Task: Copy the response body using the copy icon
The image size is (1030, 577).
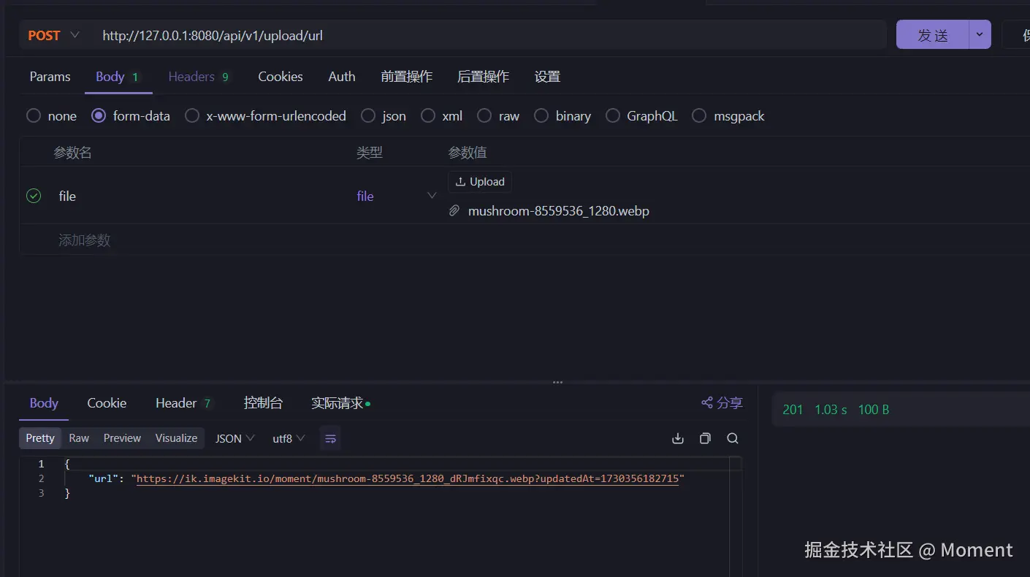Action: [705, 438]
